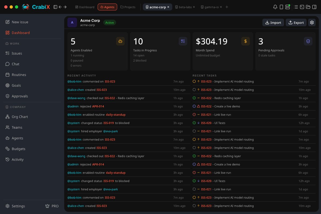
Task: Click the checklist icon in Tasks in Progress card
Action: pyautogui.click(x=183, y=41)
